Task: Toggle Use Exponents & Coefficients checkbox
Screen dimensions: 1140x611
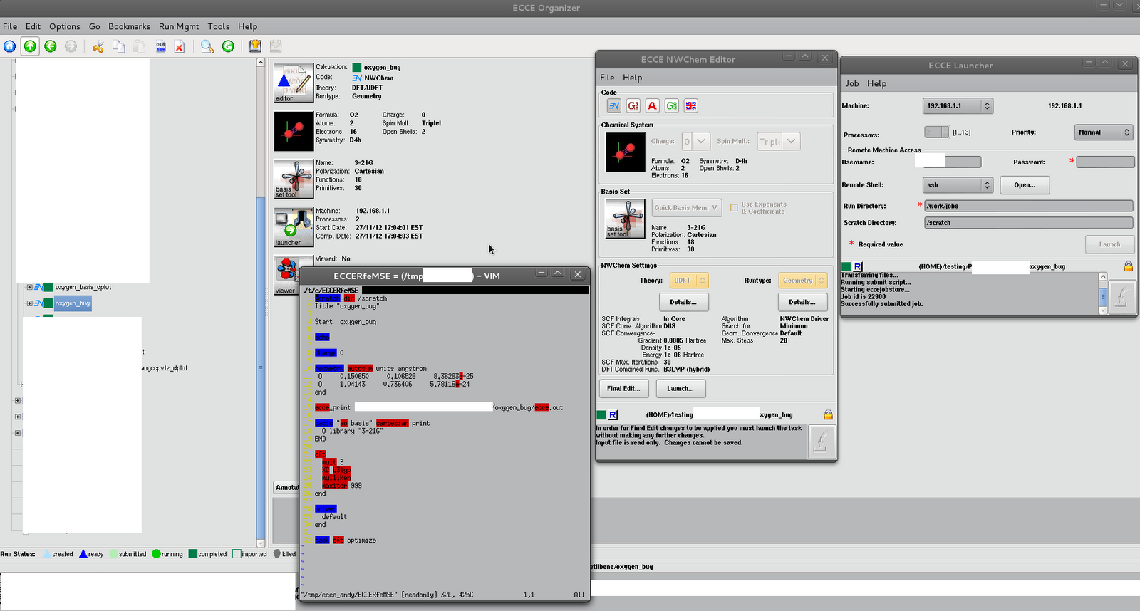Action: point(734,208)
